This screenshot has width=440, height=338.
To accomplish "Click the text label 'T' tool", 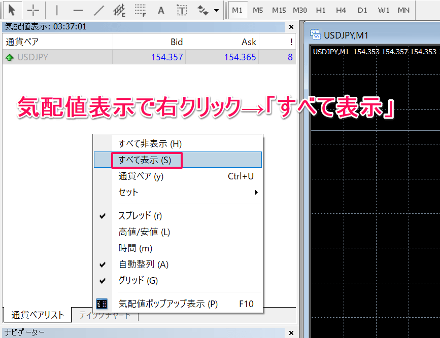I will tap(181, 10).
